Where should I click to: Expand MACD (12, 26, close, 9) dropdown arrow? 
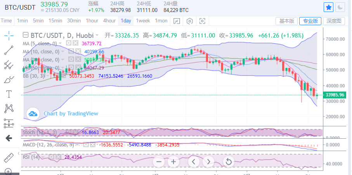coord(78,145)
